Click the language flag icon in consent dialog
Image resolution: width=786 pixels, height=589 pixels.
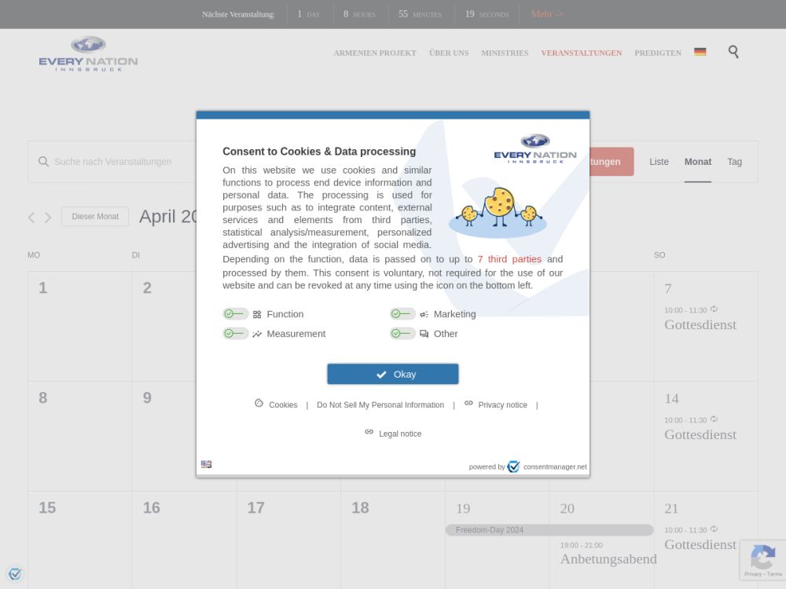206,464
